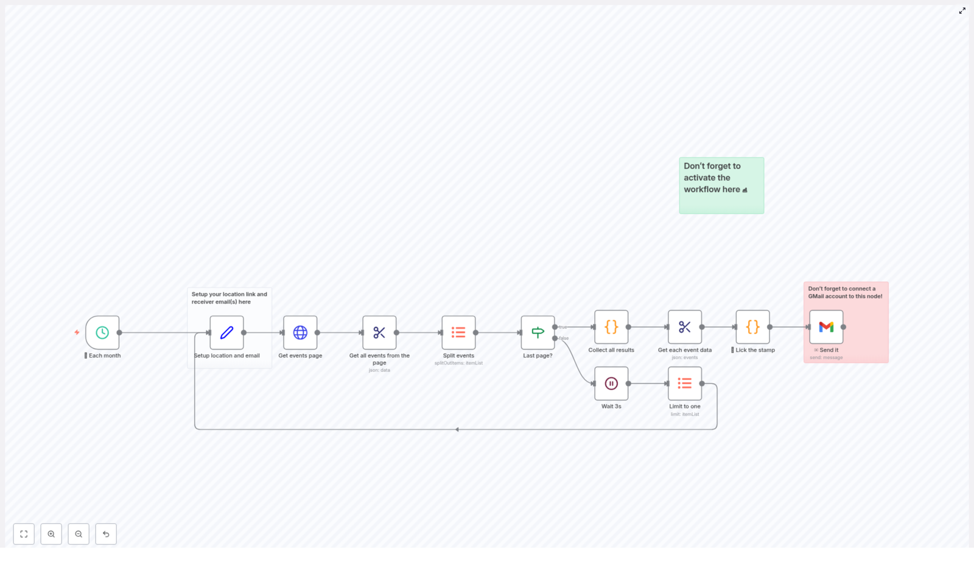Zoom out of the workflow canvas
The image size is (974, 571).
tap(79, 534)
